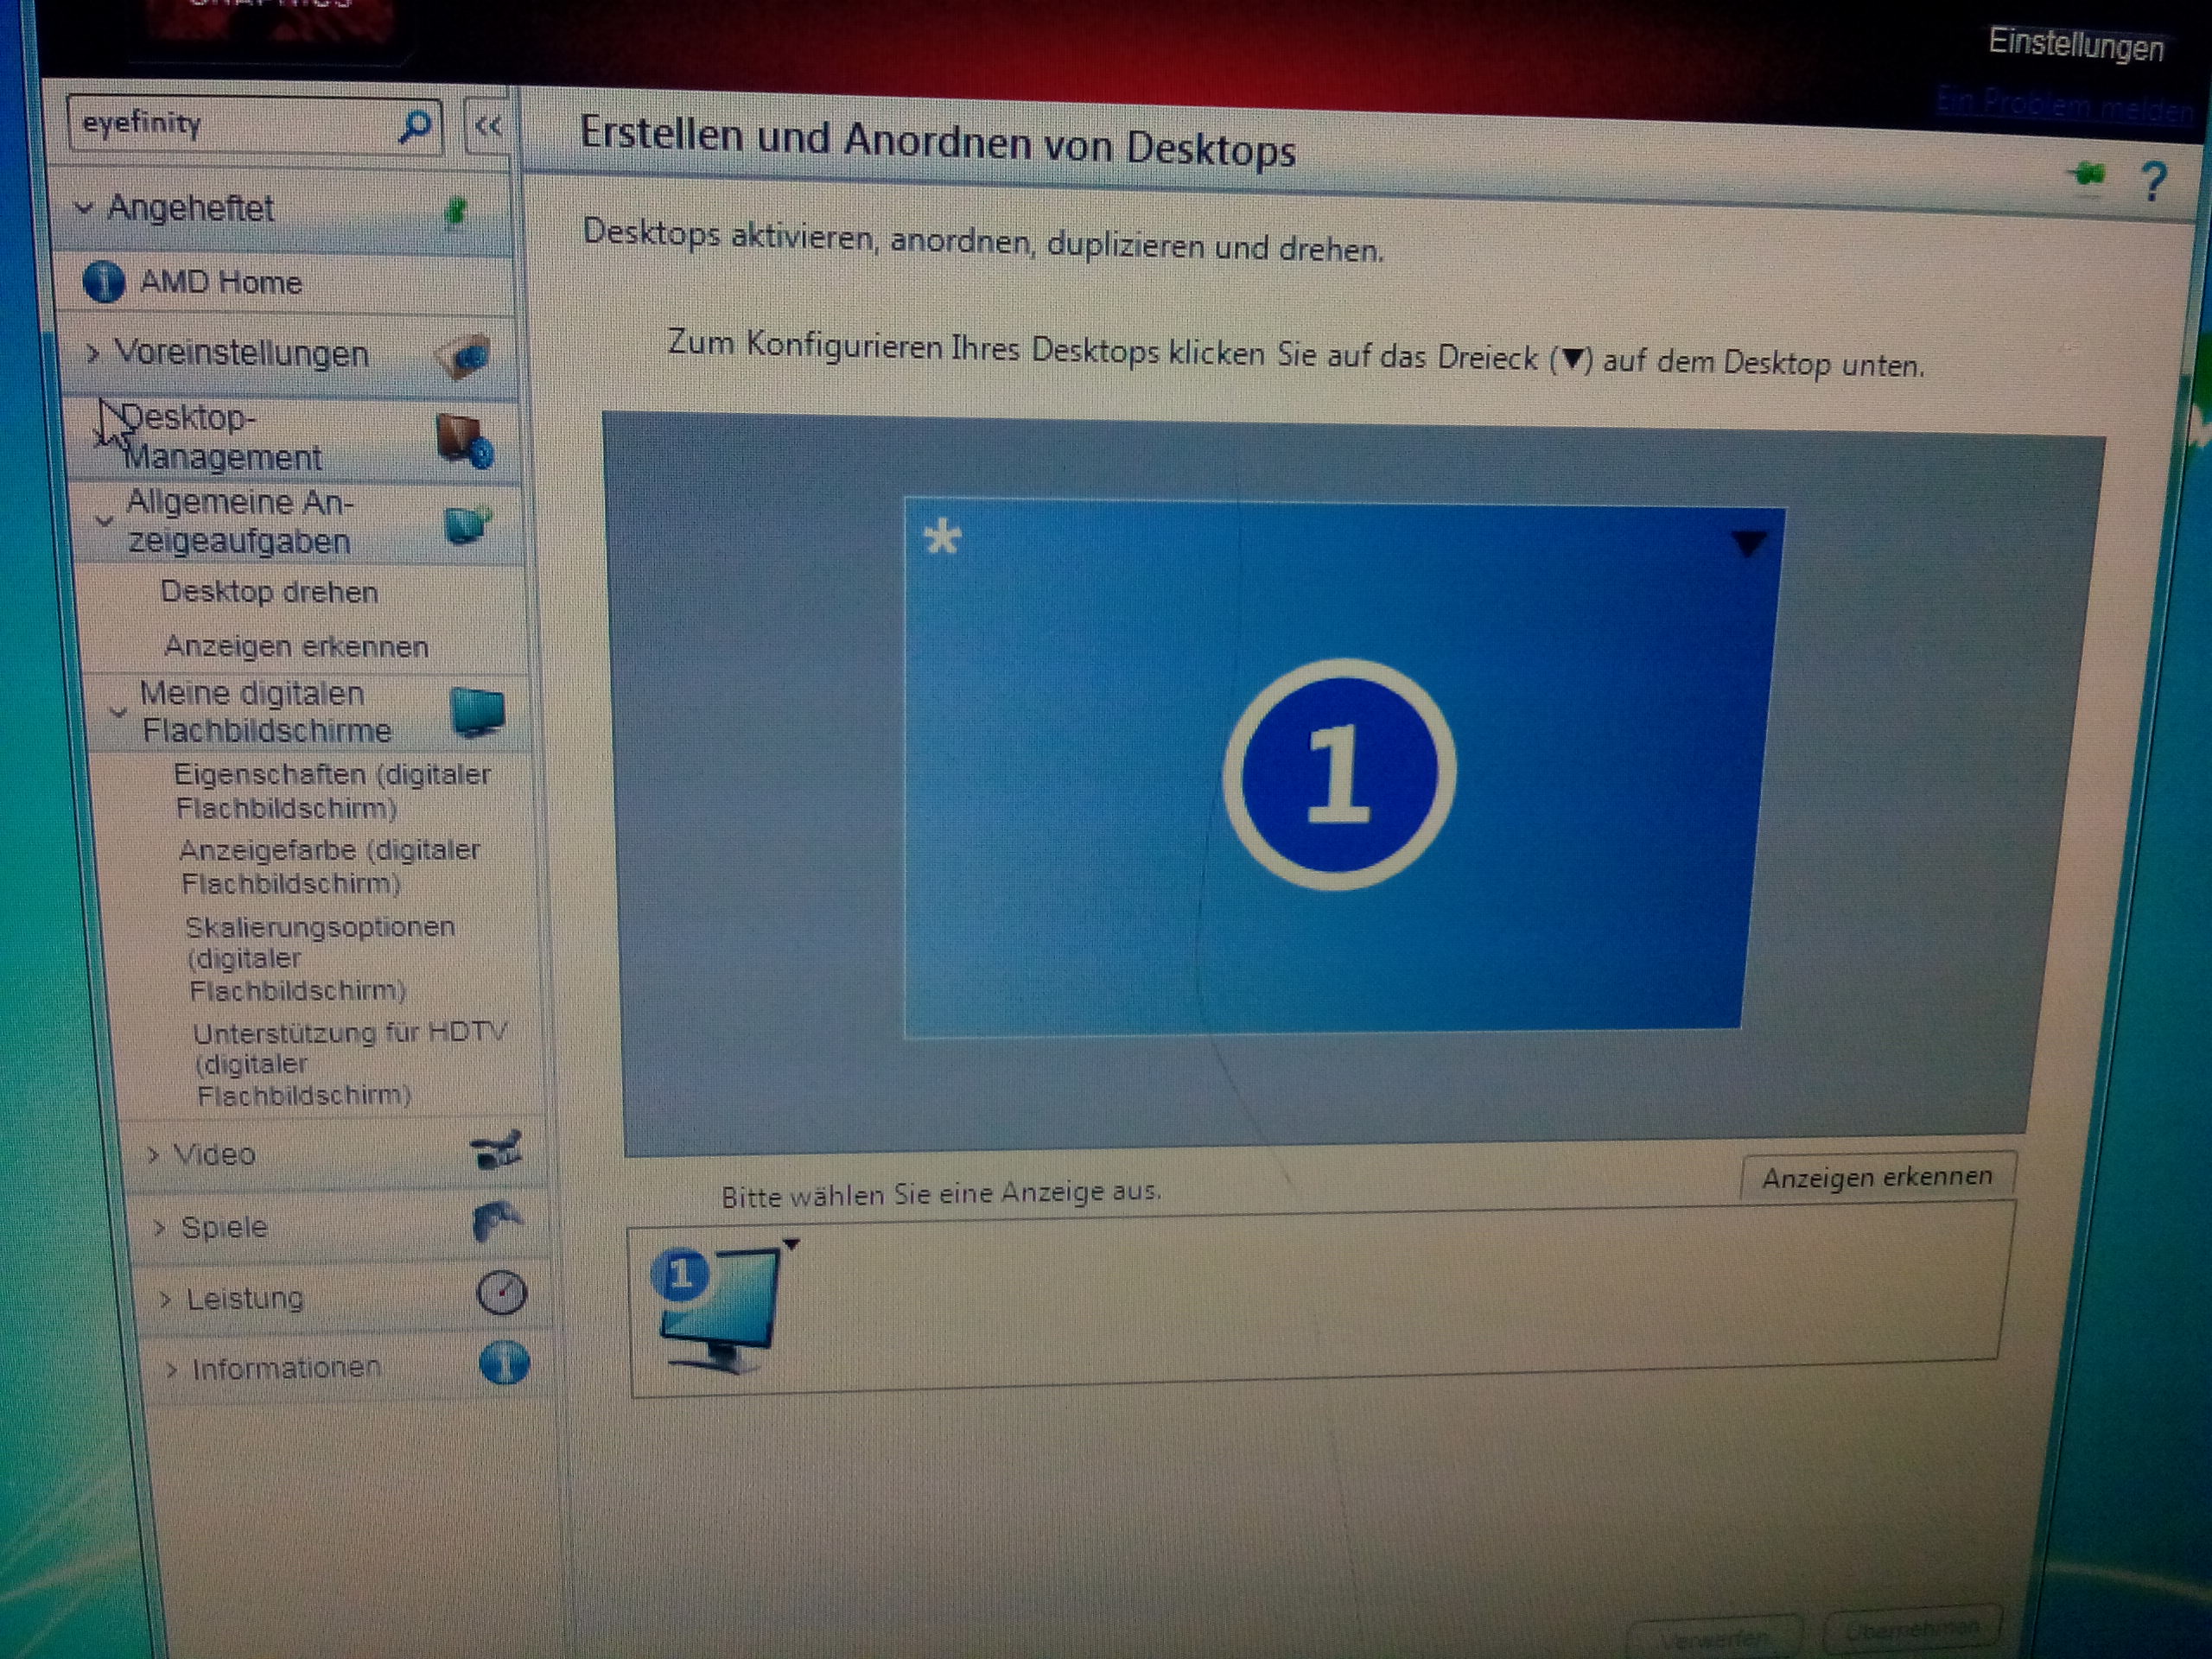Click the search magnifier icon
The width and height of the screenshot is (2212, 1659).
point(414,127)
